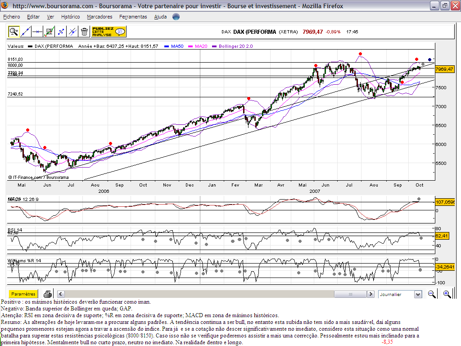Click the IT-Finance.com / Boursorama credit
The width and height of the screenshot is (461, 346).
click(x=39, y=178)
